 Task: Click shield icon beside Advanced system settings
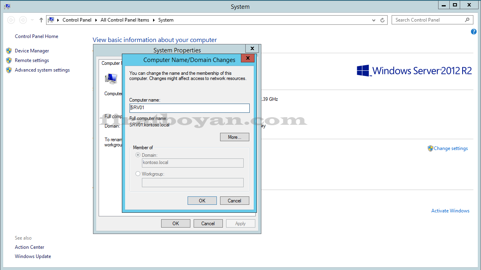tap(9, 70)
